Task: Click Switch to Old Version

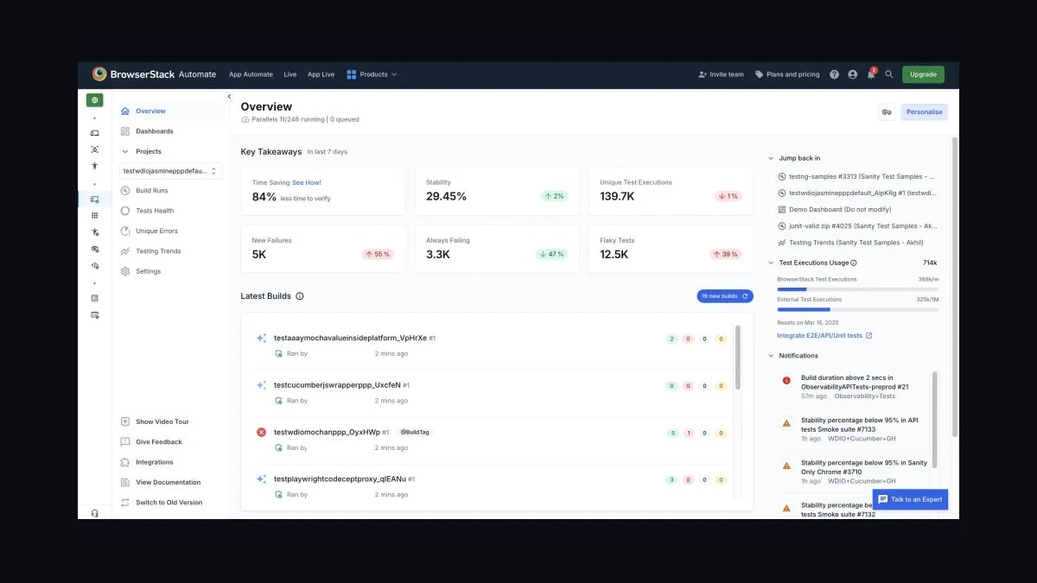Action: [x=171, y=503]
